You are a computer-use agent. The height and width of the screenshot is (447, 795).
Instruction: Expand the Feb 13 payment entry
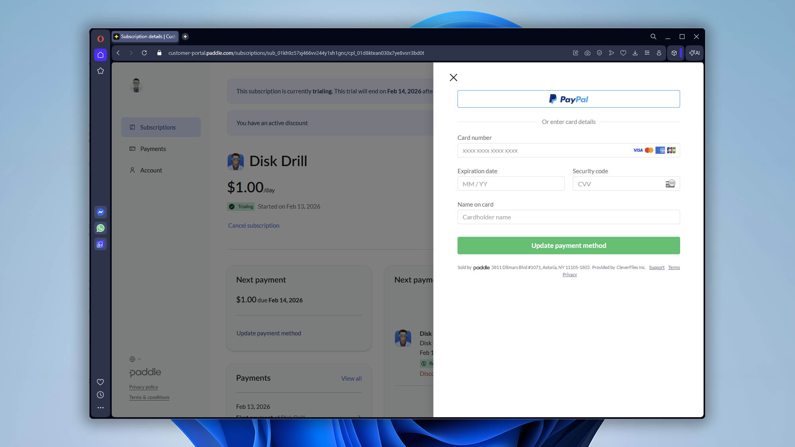coord(358,416)
